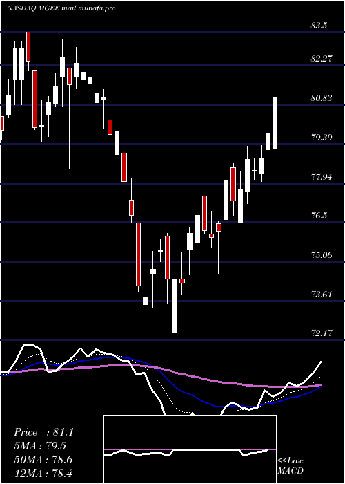Click the NASDAQ MGEE mail.munafa.pro title text
The width and height of the screenshot is (345, 484).
tap(61, 8)
